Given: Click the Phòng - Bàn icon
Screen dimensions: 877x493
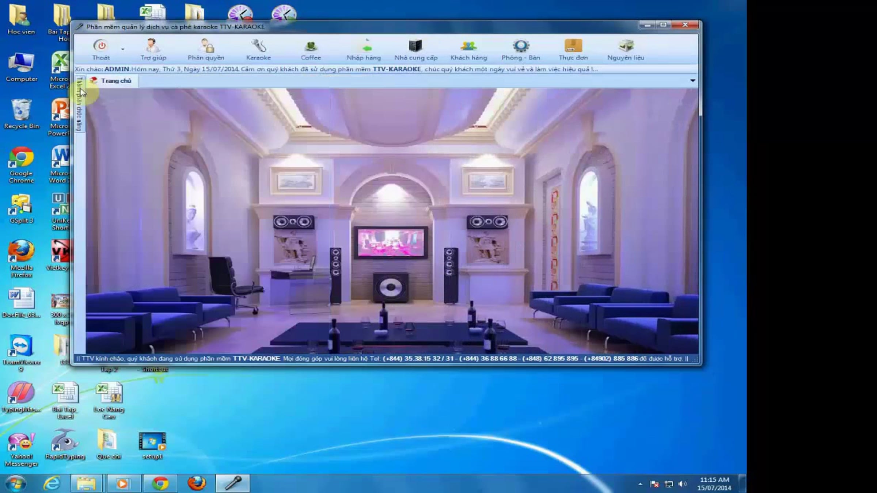Looking at the screenshot, I should coord(521,46).
